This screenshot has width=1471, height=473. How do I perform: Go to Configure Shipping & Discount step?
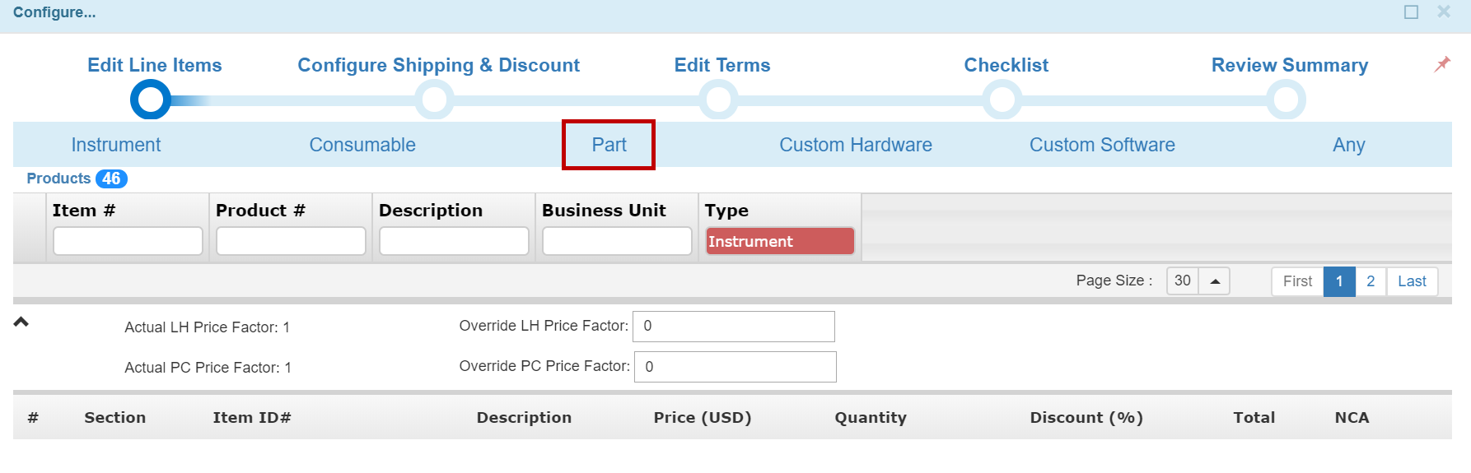pyautogui.click(x=434, y=100)
